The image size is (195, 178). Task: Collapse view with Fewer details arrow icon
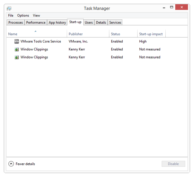[x=11, y=164]
